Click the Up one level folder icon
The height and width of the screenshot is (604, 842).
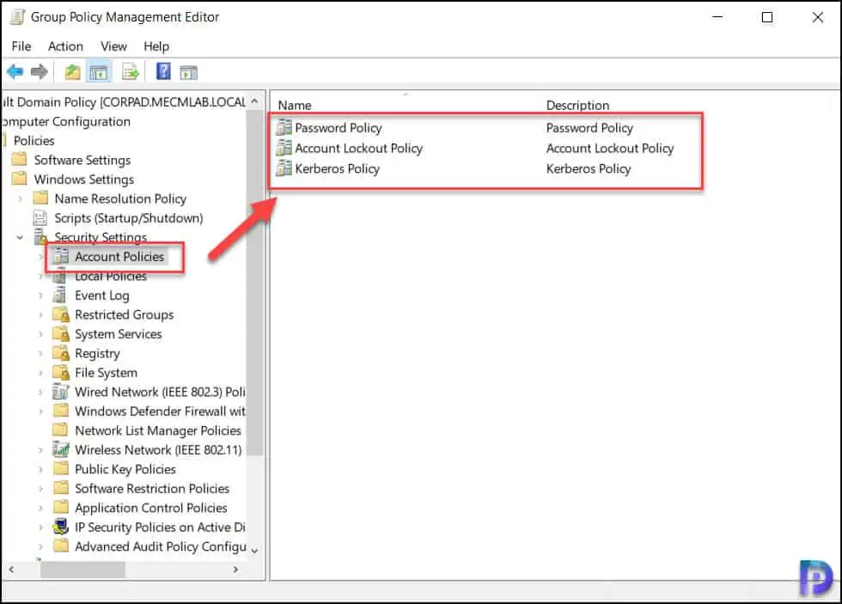pyautogui.click(x=72, y=71)
